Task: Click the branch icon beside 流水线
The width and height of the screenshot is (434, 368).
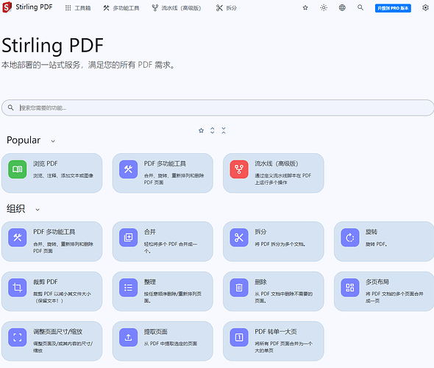Action: (155, 8)
